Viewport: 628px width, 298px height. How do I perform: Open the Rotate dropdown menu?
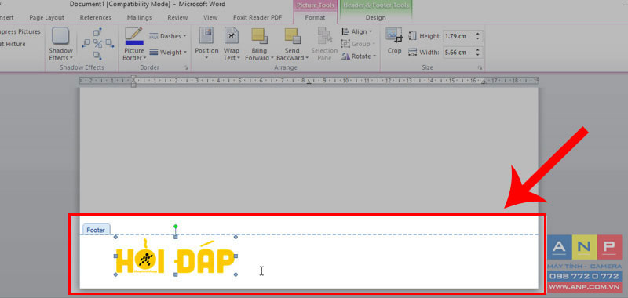coord(359,56)
